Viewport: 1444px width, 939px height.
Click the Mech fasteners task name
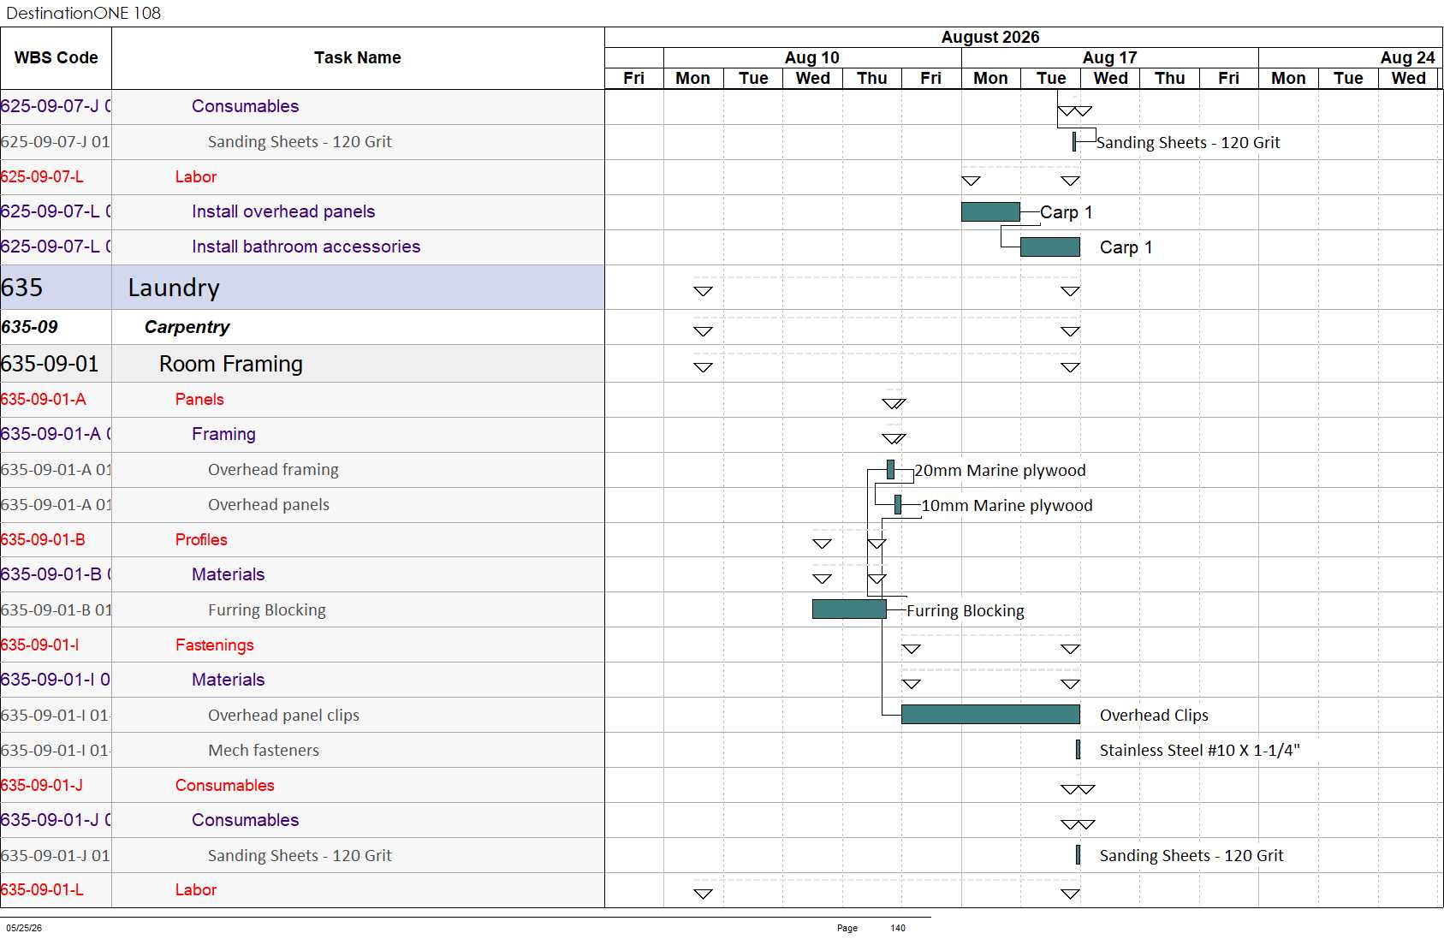264,750
